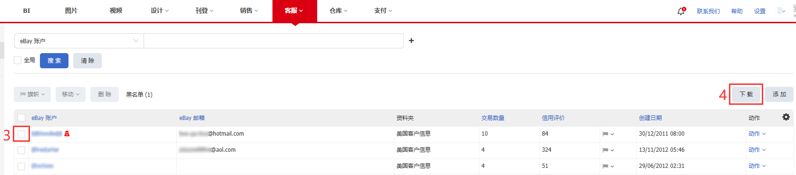Expand the 移动 dropdown button
This screenshot has width=796, height=175.
click(x=71, y=94)
